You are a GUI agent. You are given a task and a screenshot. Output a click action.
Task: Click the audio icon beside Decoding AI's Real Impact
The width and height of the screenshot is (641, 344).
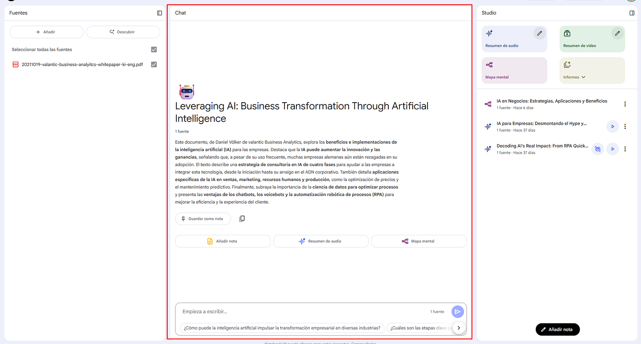(488, 149)
